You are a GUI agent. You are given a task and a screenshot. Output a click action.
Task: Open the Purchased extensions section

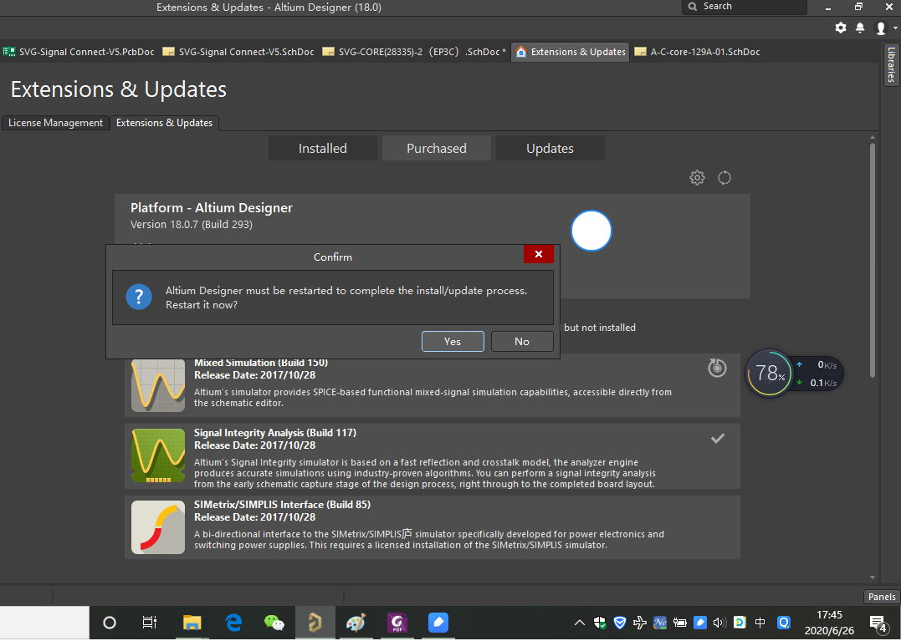tap(436, 148)
